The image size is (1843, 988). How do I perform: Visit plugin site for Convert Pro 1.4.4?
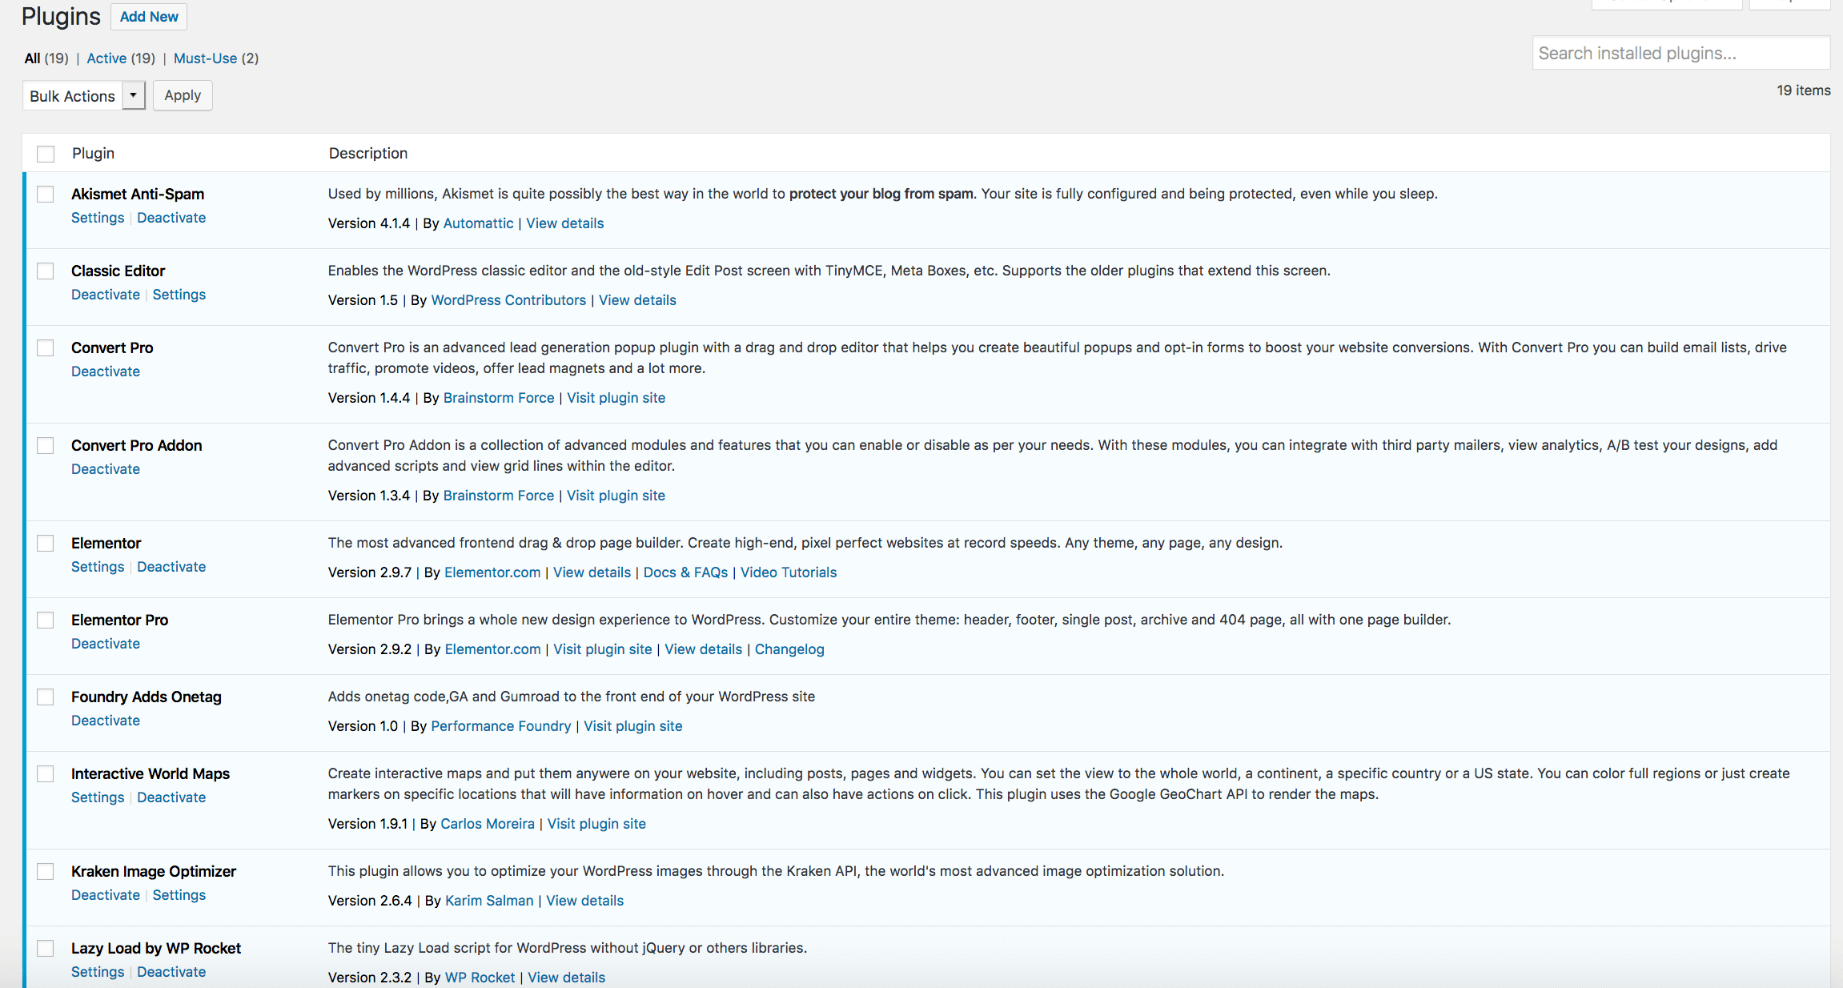point(616,398)
